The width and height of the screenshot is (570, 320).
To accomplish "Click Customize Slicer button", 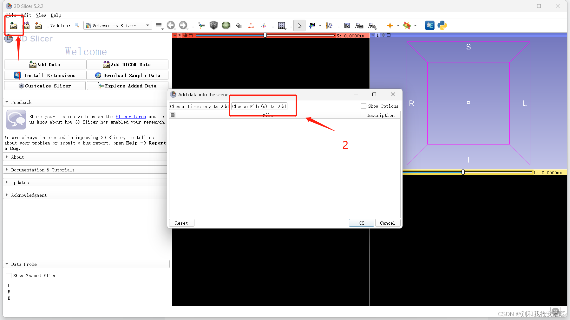I will 45,86.
